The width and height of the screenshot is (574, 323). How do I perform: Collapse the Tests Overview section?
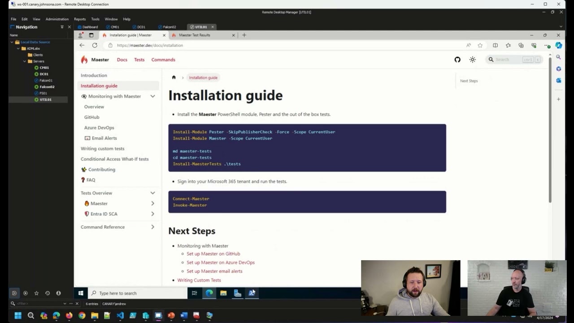tap(152, 193)
